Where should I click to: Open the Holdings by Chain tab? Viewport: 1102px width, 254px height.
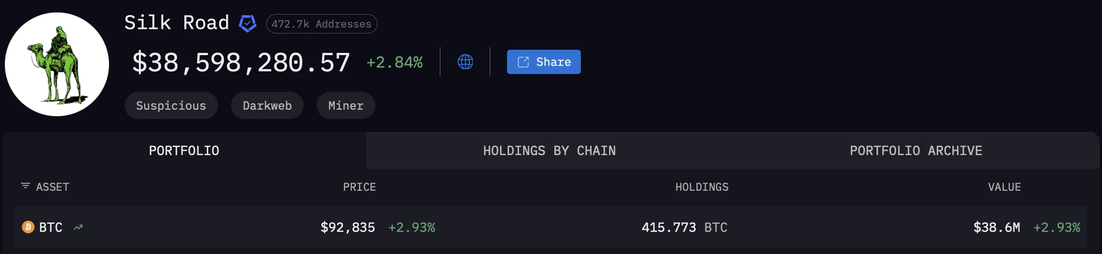pyautogui.click(x=549, y=151)
